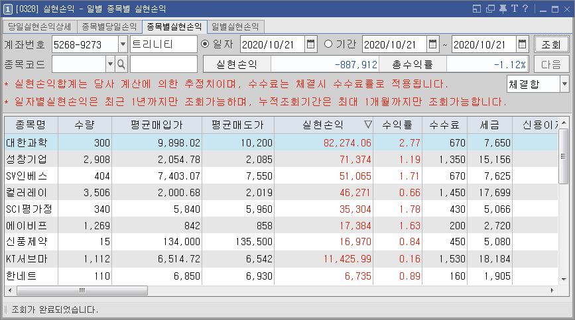Select the 컬러레이 row name
575x320 pixels.
27,193
